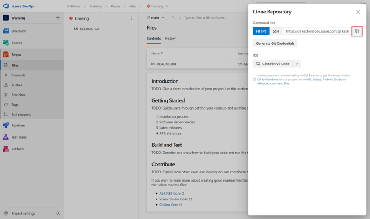Collapse the sidebar with double chevron
370x219 pixels.
tap(58, 213)
